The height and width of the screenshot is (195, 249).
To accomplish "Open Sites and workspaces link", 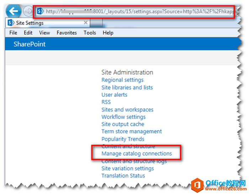I will click(x=127, y=109).
